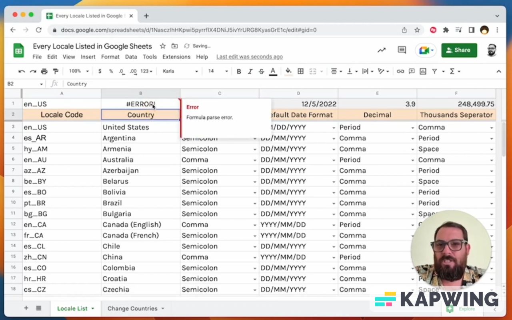The height and width of the screenshot is (320, 512).
Task: Open the text rotation dropdown
Action: click(383, 71)
